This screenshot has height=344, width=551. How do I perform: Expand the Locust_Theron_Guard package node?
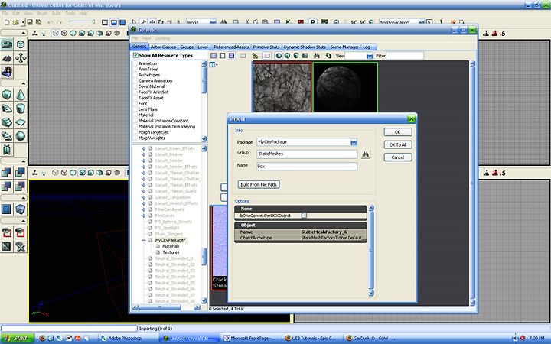[144, 191]
